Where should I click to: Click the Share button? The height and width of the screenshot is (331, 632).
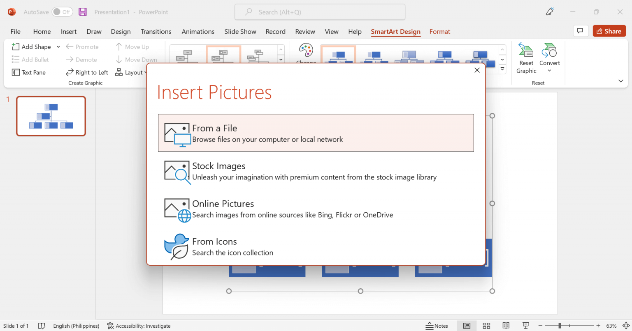click(609, 31)
